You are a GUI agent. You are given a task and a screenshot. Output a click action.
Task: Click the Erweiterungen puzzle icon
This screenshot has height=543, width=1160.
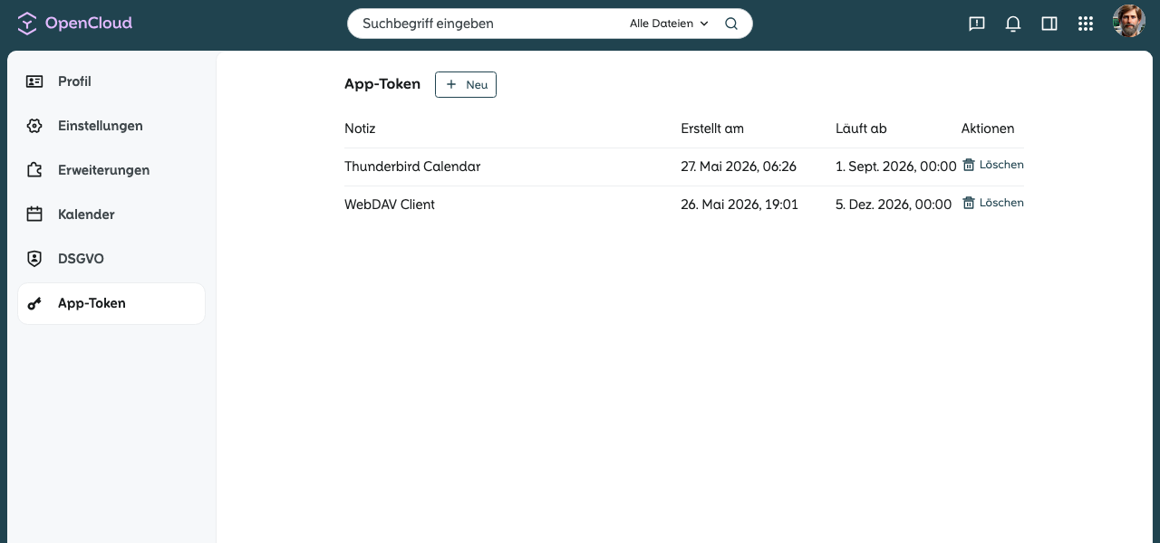pos(34,170)
